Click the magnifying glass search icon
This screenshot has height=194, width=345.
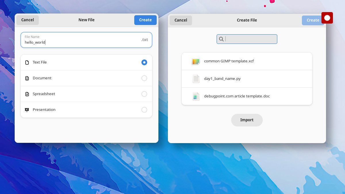221,39
